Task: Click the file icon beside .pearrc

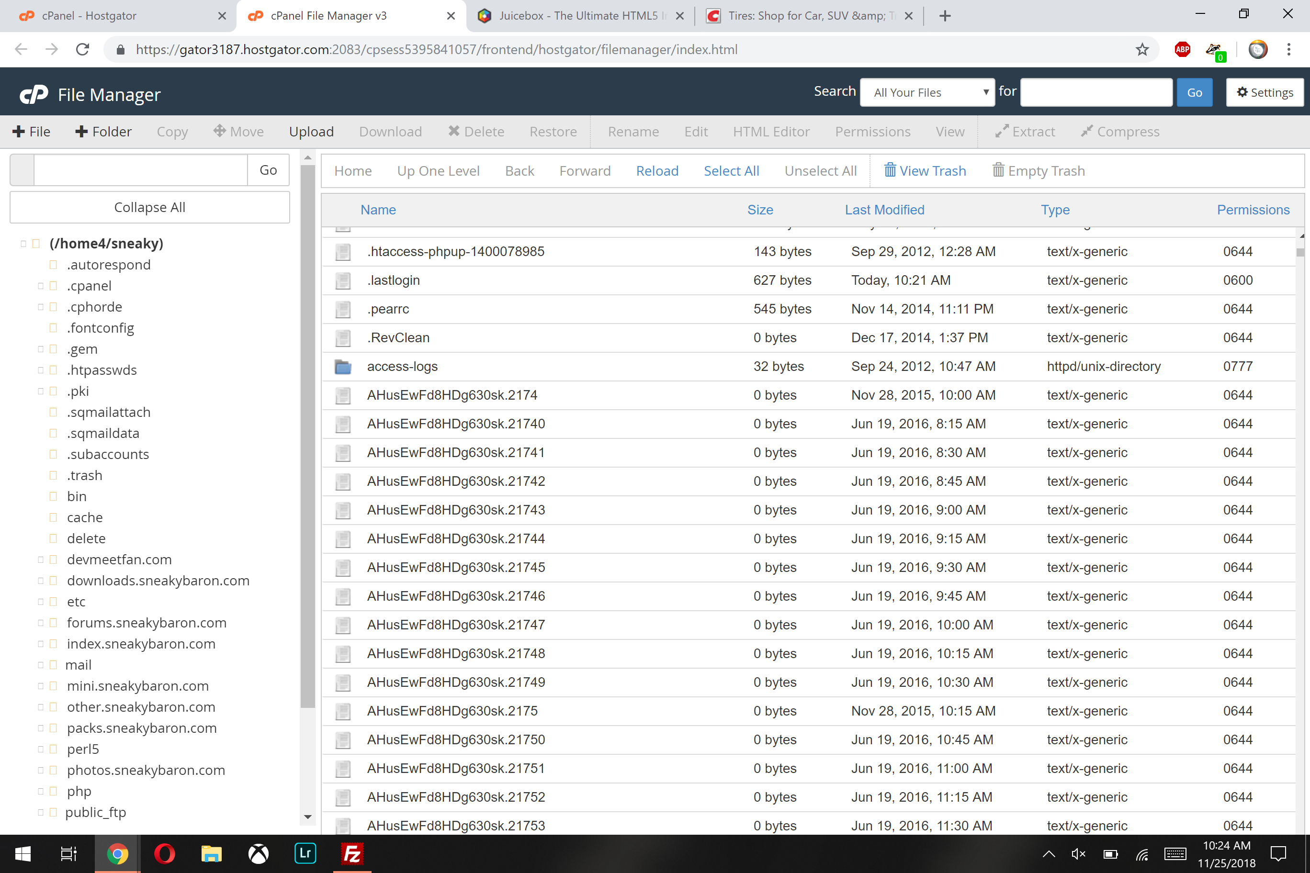Action: pyautogui.click(x=343, y=310)
